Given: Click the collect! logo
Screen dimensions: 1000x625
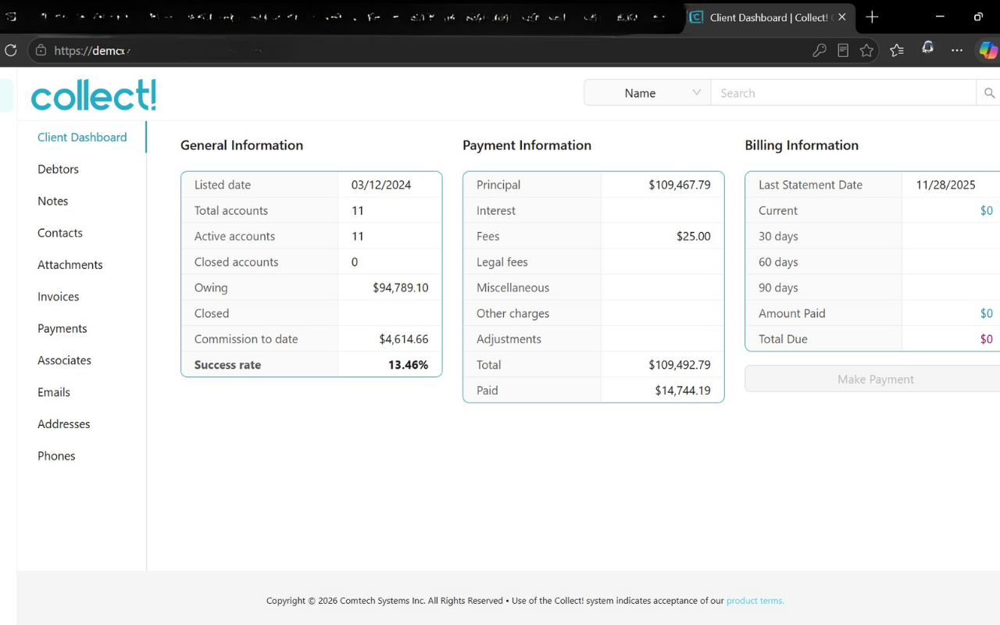Looking at the screenshot, I should click(x=94, y=95).
